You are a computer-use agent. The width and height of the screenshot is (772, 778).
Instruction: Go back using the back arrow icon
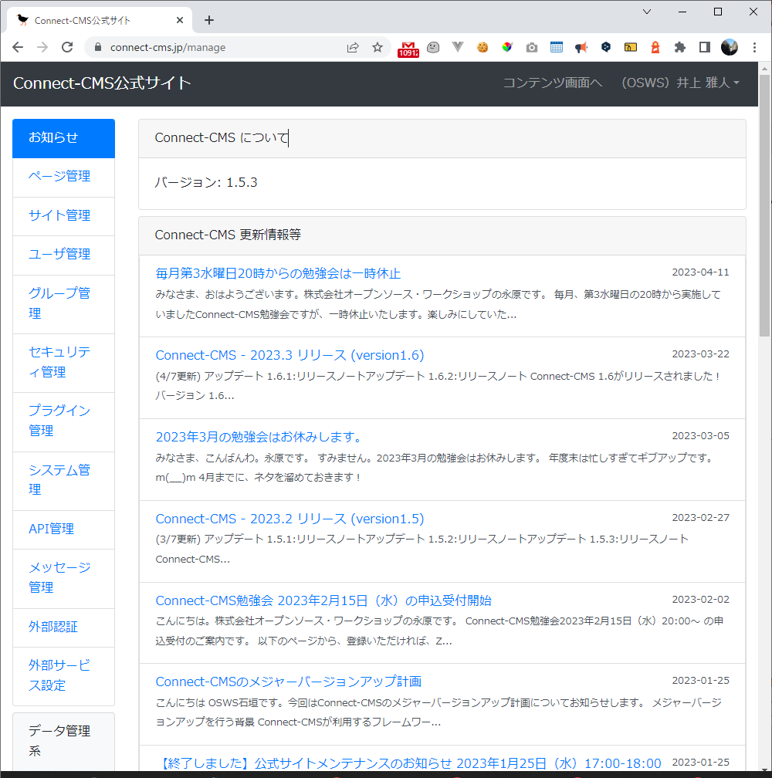tap(18, 47)
